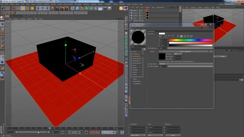Screen dimensions: 244x137
Task: Click the Mix Strength value field
Action: coord(163,66)
